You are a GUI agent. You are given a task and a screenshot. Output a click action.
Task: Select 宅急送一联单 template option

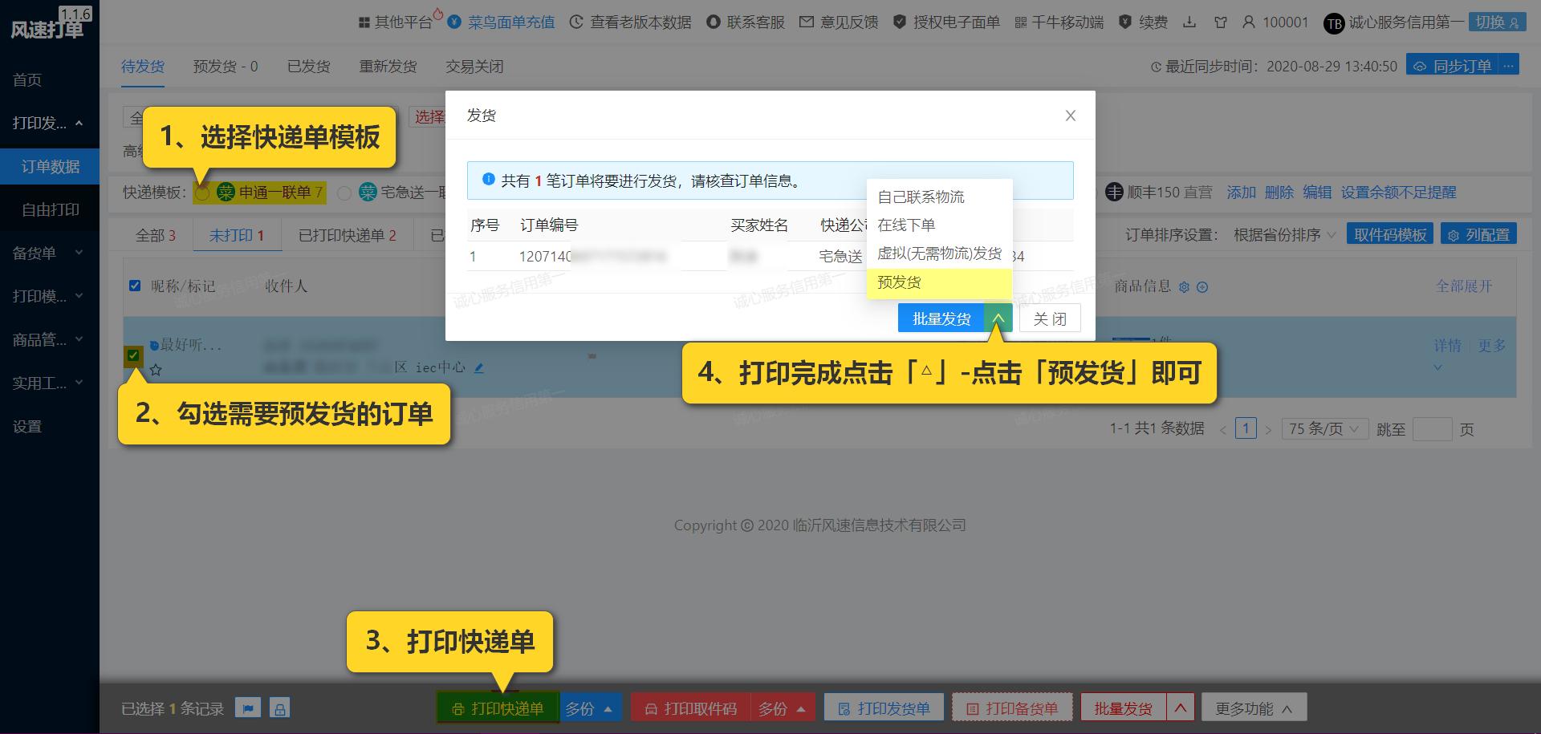tap(345, 193)
